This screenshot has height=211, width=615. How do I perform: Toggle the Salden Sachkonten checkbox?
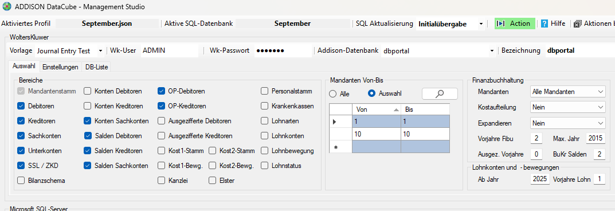(88, 166)
